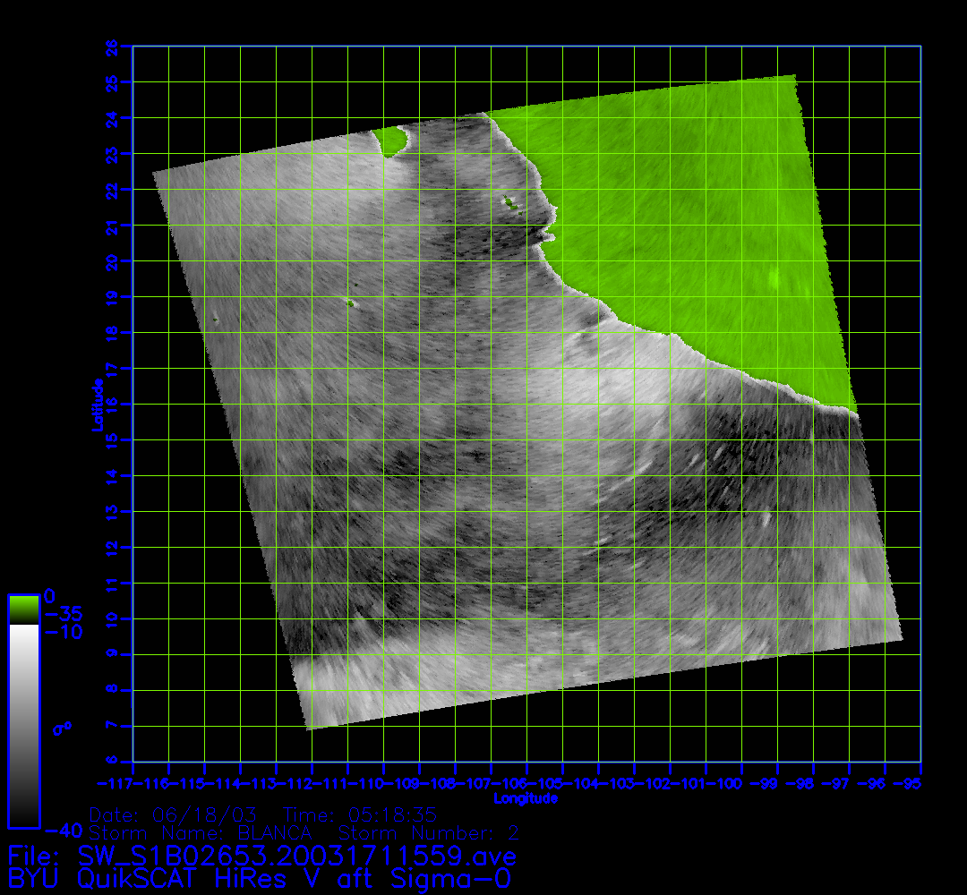Click the green land segment of the color bar
Viewport: 967px width, 895px height.
[x=23, y=609]
